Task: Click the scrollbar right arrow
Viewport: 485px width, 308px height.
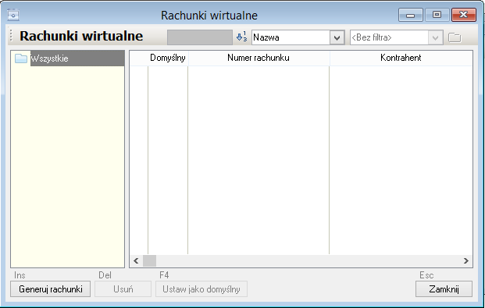Action: 466,260
